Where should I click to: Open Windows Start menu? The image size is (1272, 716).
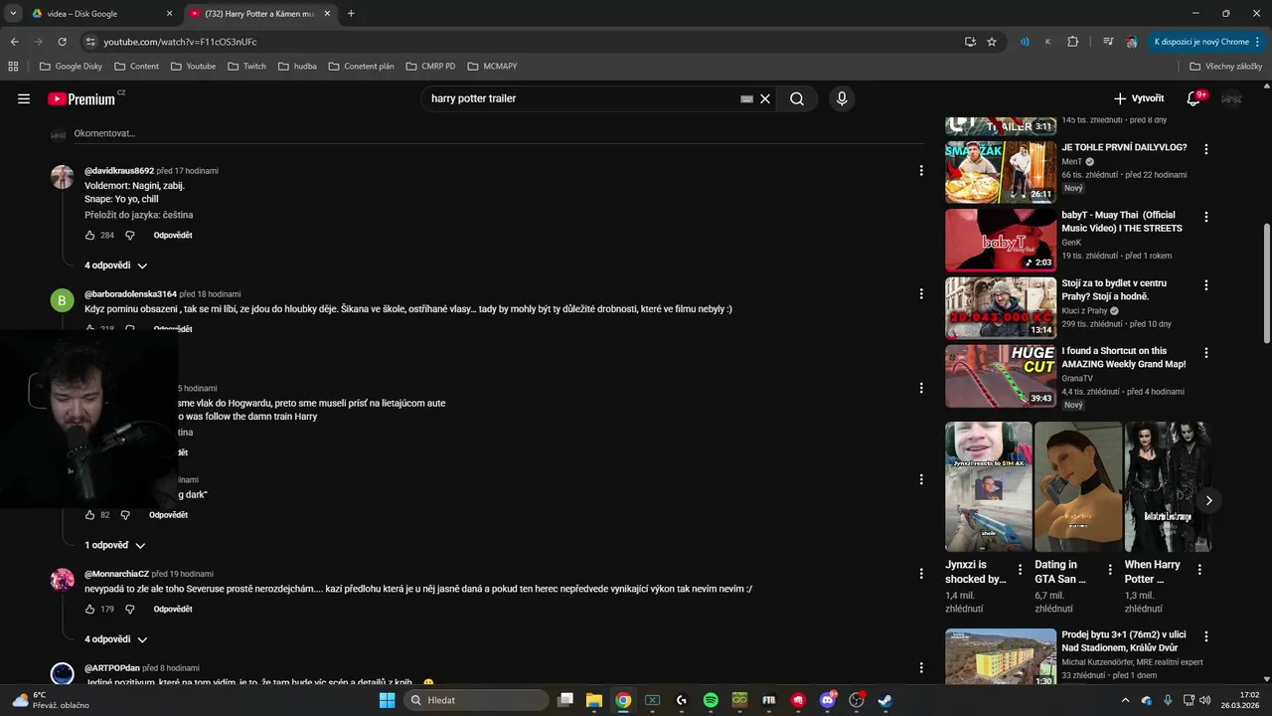[x=388, y=700]
